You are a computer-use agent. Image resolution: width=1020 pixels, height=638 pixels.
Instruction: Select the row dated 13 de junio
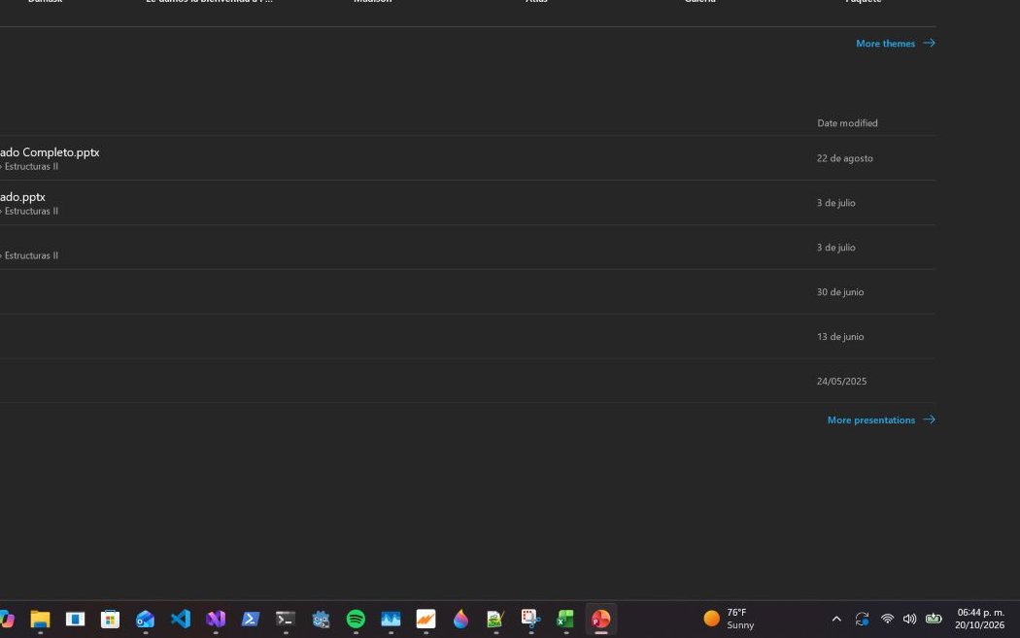(467, 336)
